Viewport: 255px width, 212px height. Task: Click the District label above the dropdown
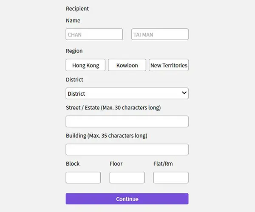[x=74, y=80]
